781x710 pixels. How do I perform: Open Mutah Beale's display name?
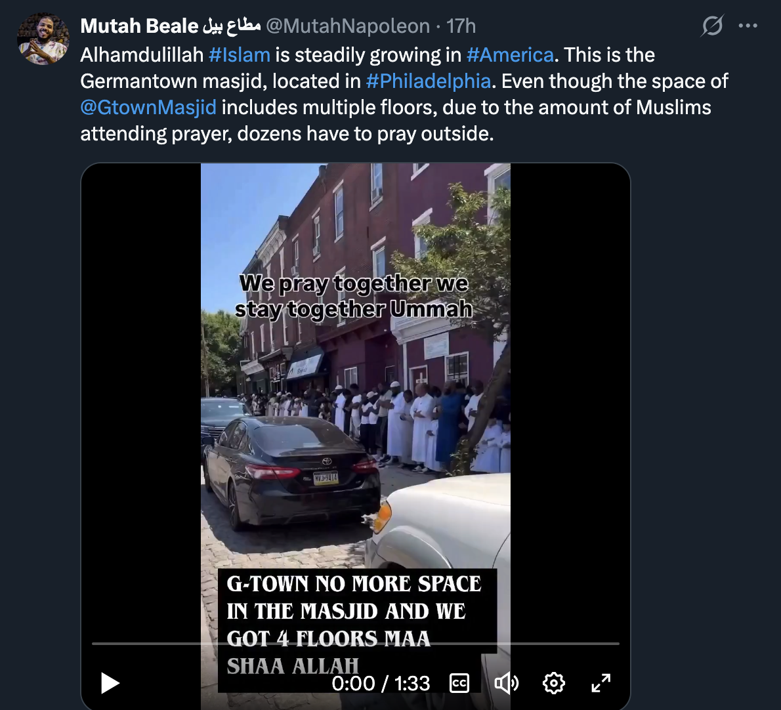click(x=171, y=26)
